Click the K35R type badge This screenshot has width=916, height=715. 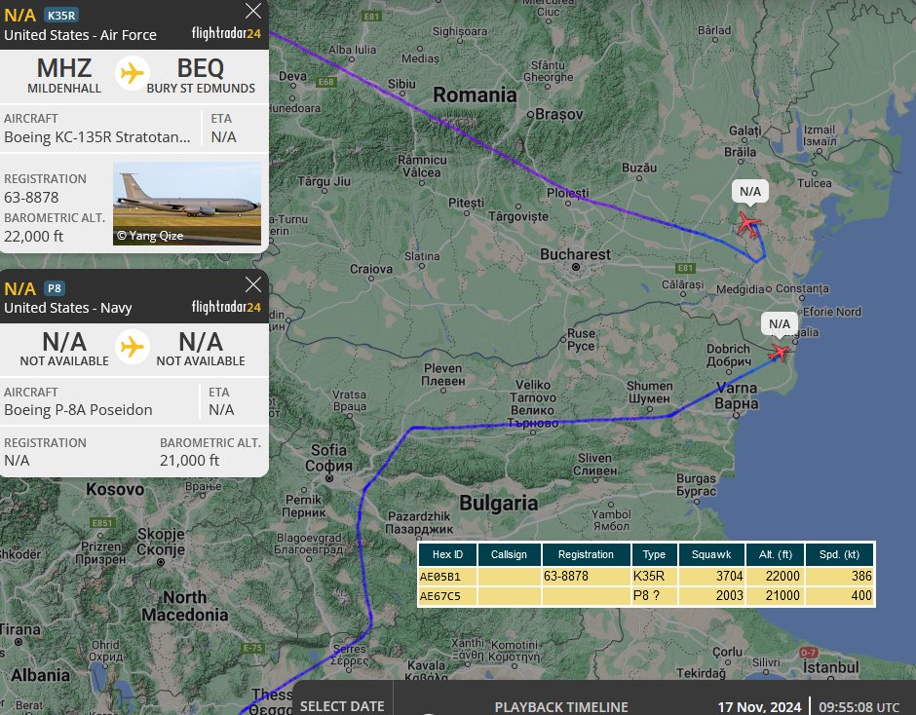(x=61, y=16)
